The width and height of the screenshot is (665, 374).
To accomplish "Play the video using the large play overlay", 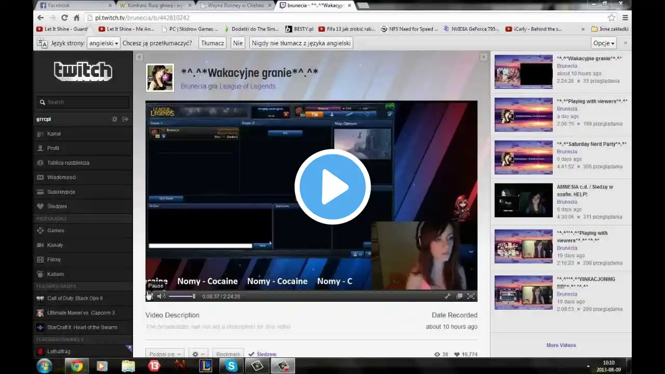I will pyautogui.click(x=332, y=187).
